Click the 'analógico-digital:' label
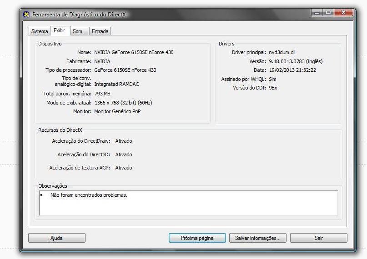367x259 pixels. pos(73,84)
